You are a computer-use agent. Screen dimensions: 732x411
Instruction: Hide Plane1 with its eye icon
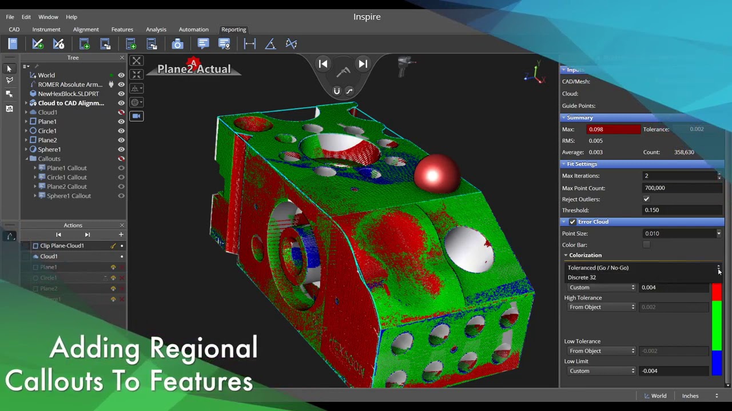pos(121,122)
